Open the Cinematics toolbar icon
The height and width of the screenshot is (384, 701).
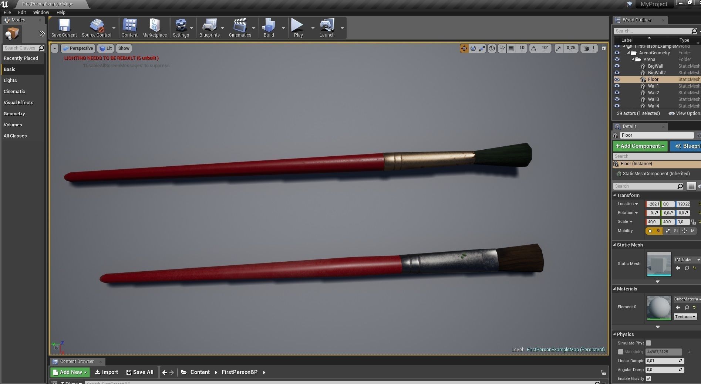click(x=240, y=28)
